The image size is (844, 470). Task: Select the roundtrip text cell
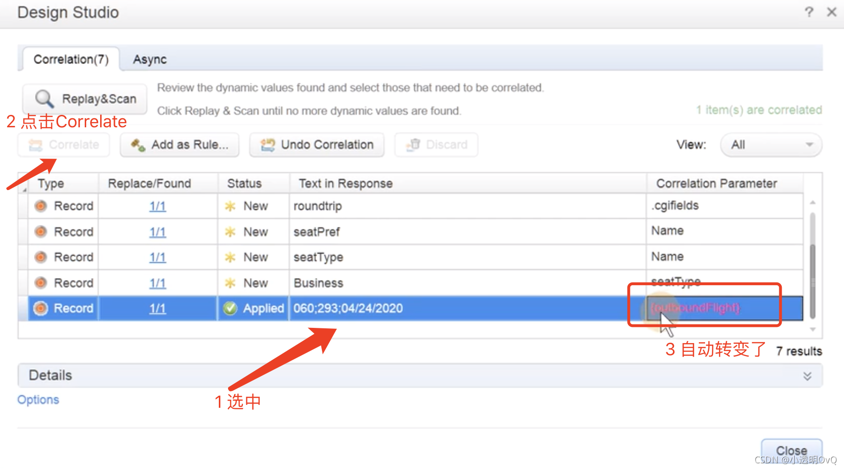[x=468, y=206]
